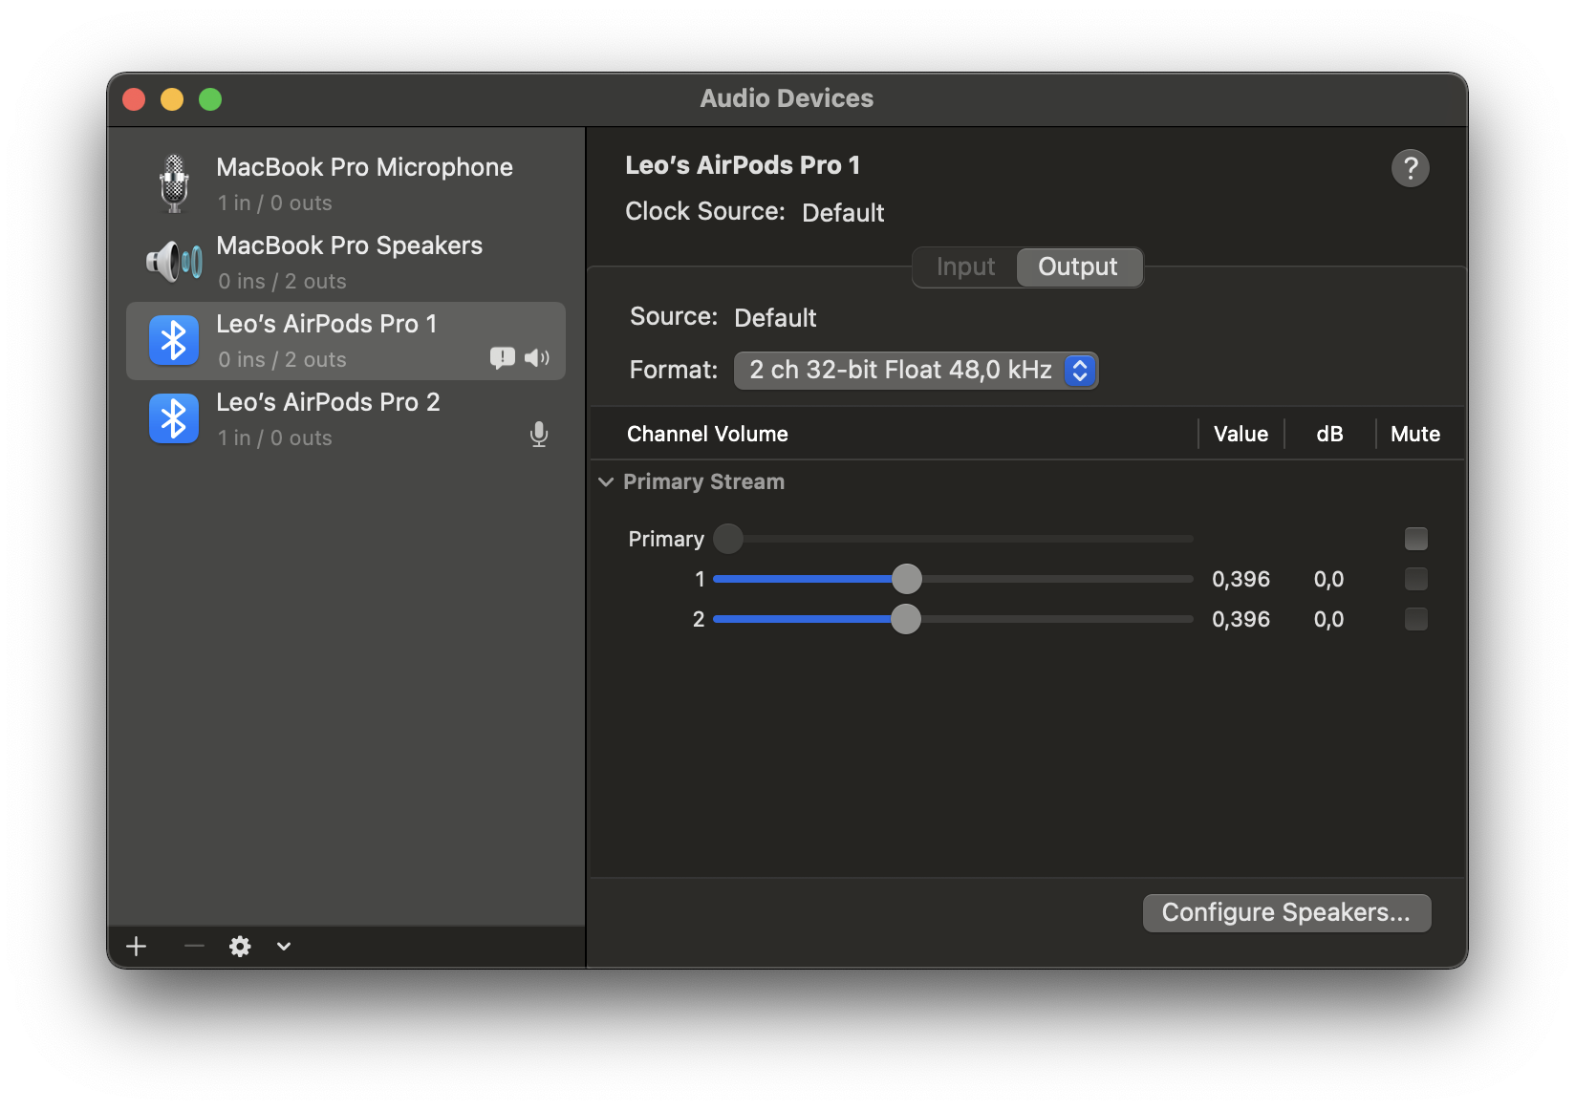Click the channel 2 volume slider knob
This screenshot has height=1110, width=1575.
click(906, 619)
